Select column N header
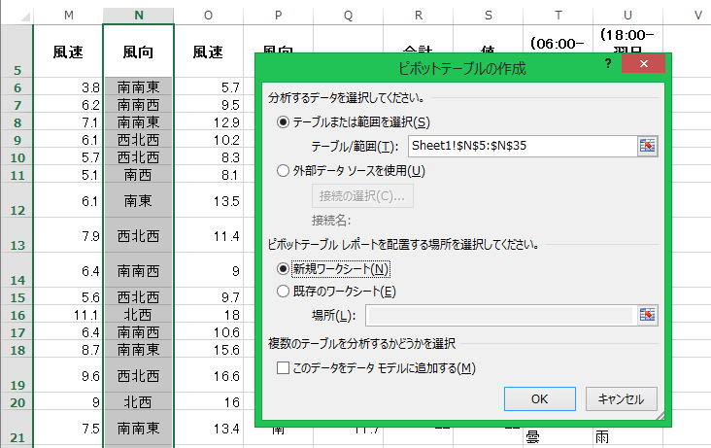Viewport: 711px width, 448px height. (x=138, y=14)
